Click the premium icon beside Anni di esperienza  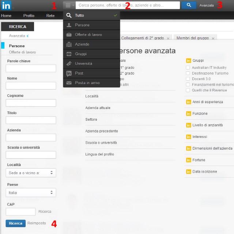click(189, 102)
